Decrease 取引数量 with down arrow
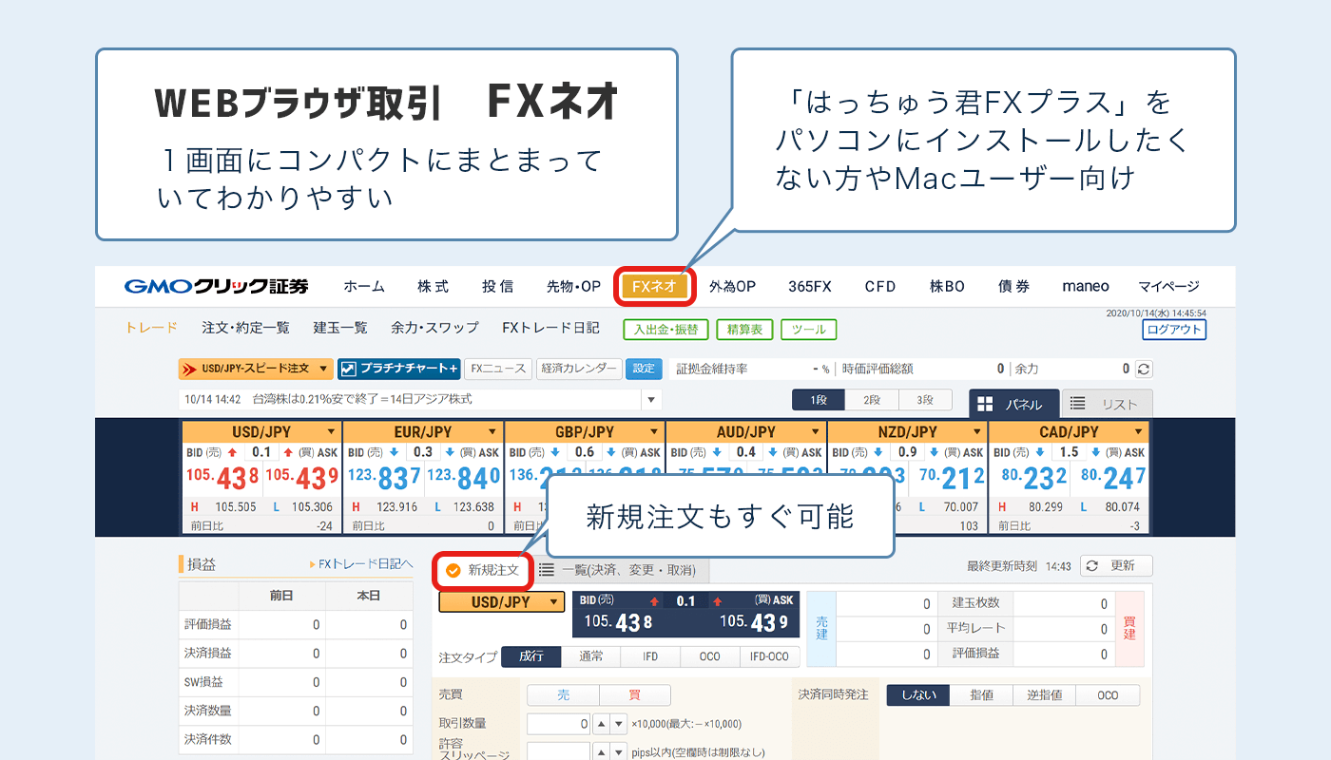 (x=619, y=724)
